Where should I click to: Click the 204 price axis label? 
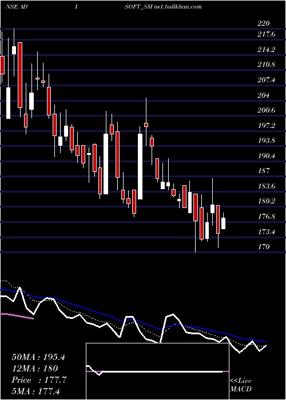coord(264,95)
